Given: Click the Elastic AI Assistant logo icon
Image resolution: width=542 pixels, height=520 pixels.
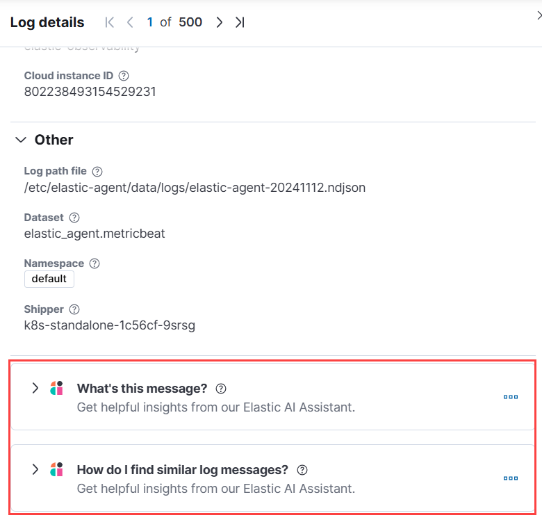Looking at the screenshot, I should (x=57, y=389).
